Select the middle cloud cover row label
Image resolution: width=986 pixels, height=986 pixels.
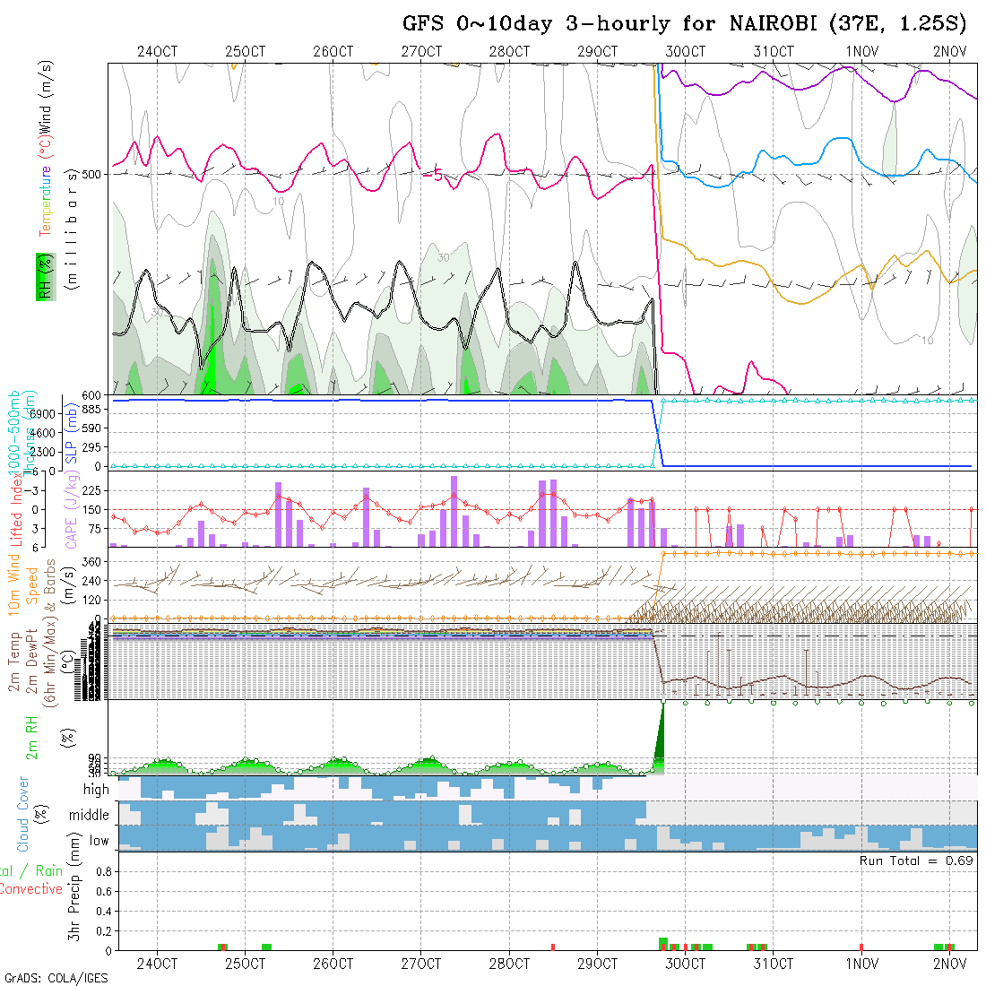90,816
